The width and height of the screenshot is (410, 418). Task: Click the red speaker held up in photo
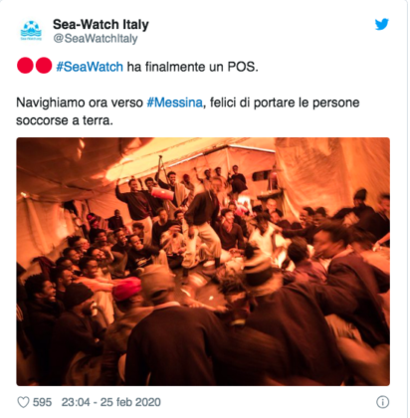tap(162, 193)
